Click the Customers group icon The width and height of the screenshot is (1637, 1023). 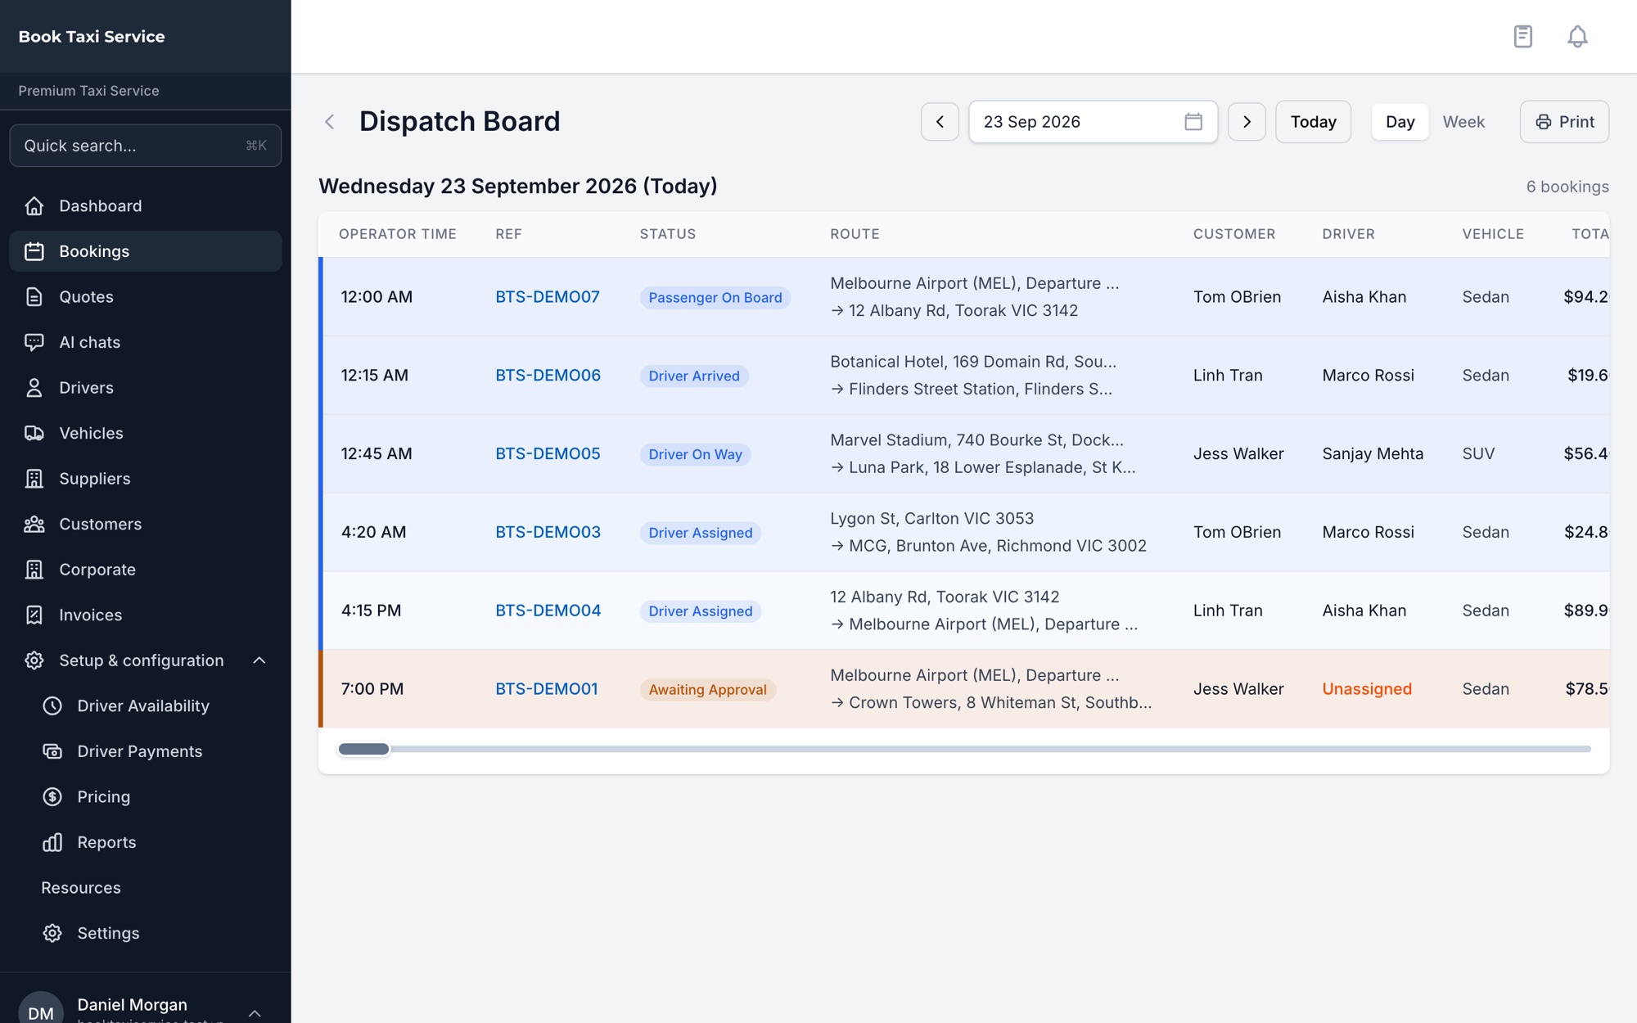coord(34,524)
